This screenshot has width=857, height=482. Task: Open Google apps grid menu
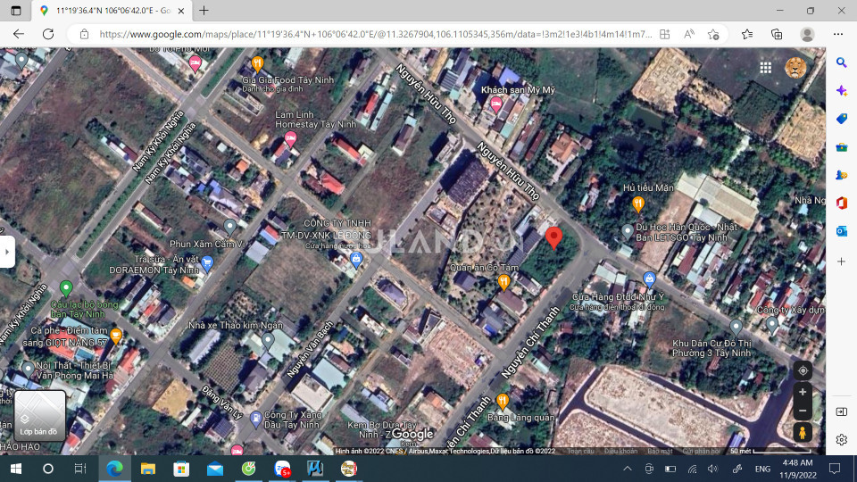click(x=765, y=67)
